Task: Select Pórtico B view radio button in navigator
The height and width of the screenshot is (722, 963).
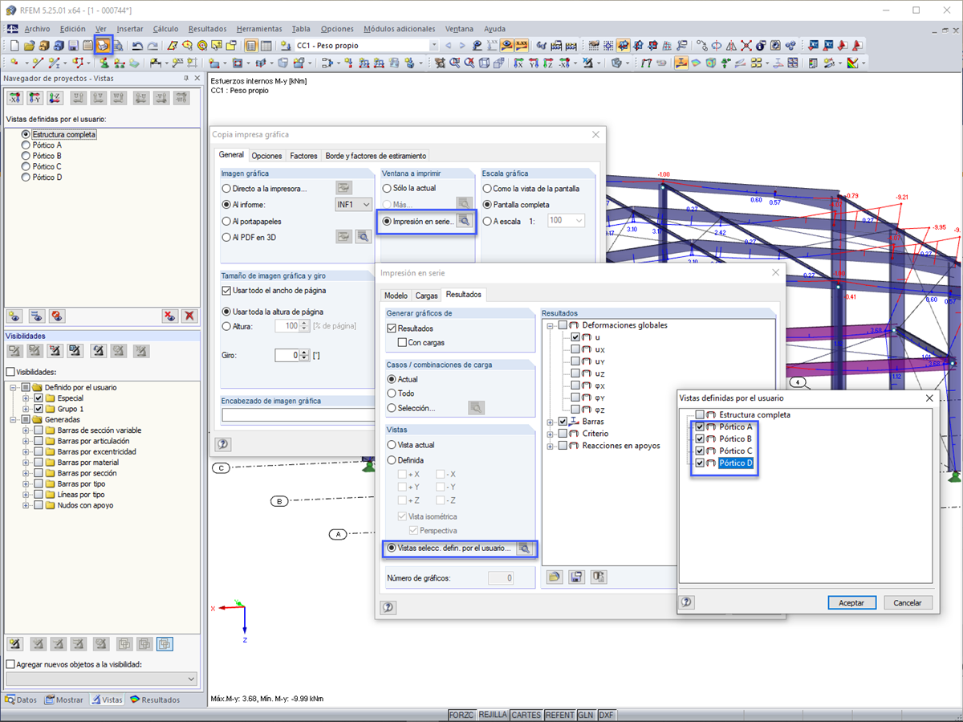Action: (x=26, y=156)
